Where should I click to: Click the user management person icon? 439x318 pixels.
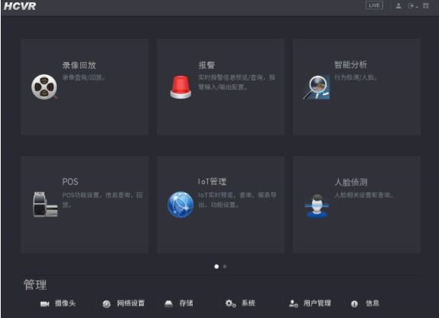click(294, 303)
